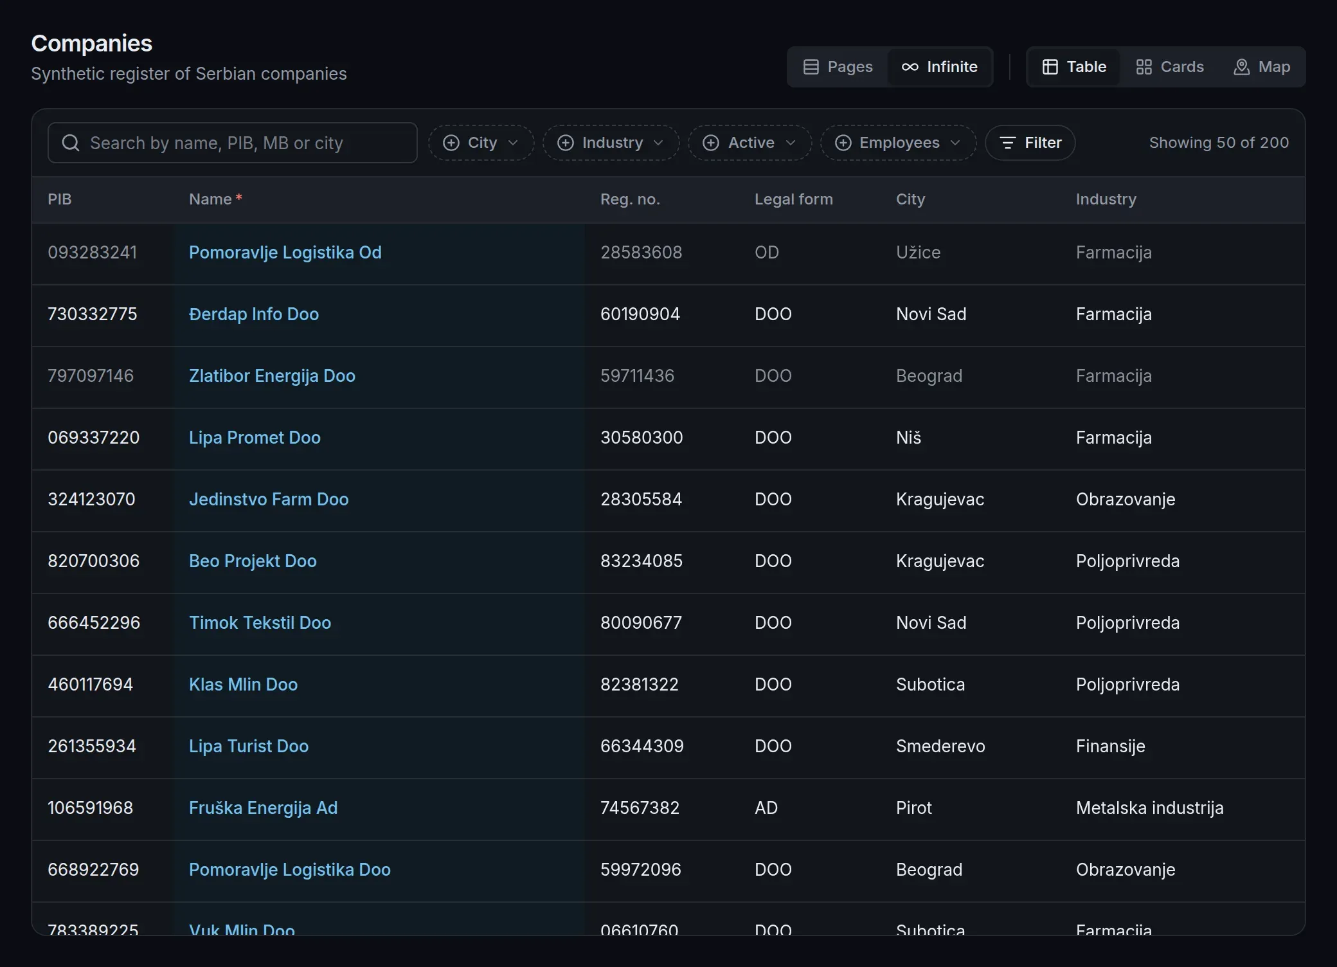
Task: Expand the Employees dropdown chevron
Action: 955,143
